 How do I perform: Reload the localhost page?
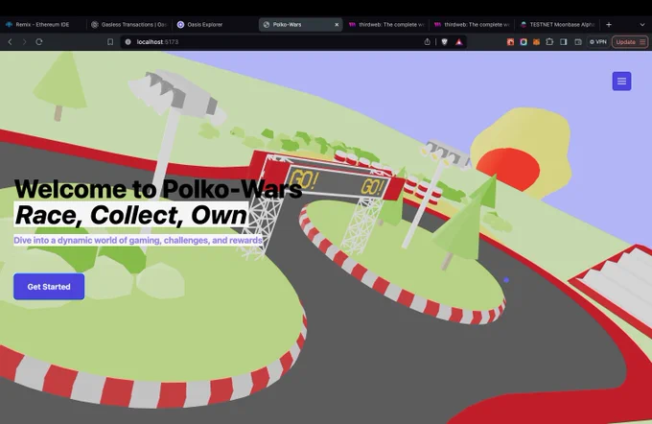(39, 42)
